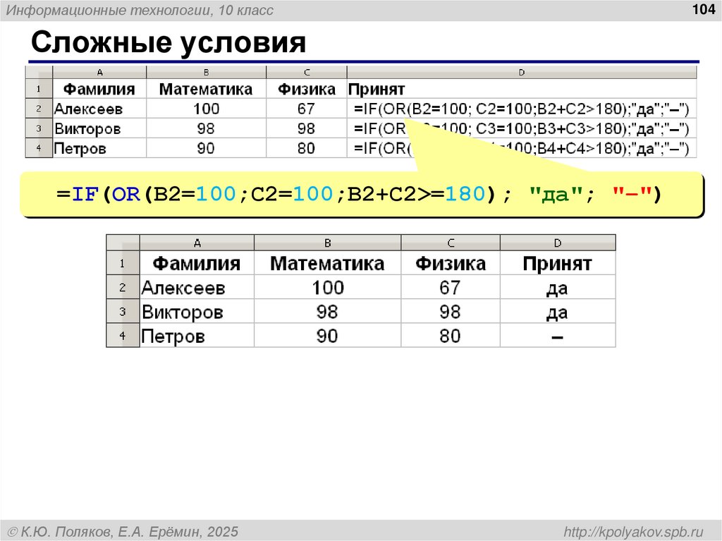The height and width of the screenshot is (541, 722).
Task: Click the top table Математика value 90
Action: coord(206,148)
